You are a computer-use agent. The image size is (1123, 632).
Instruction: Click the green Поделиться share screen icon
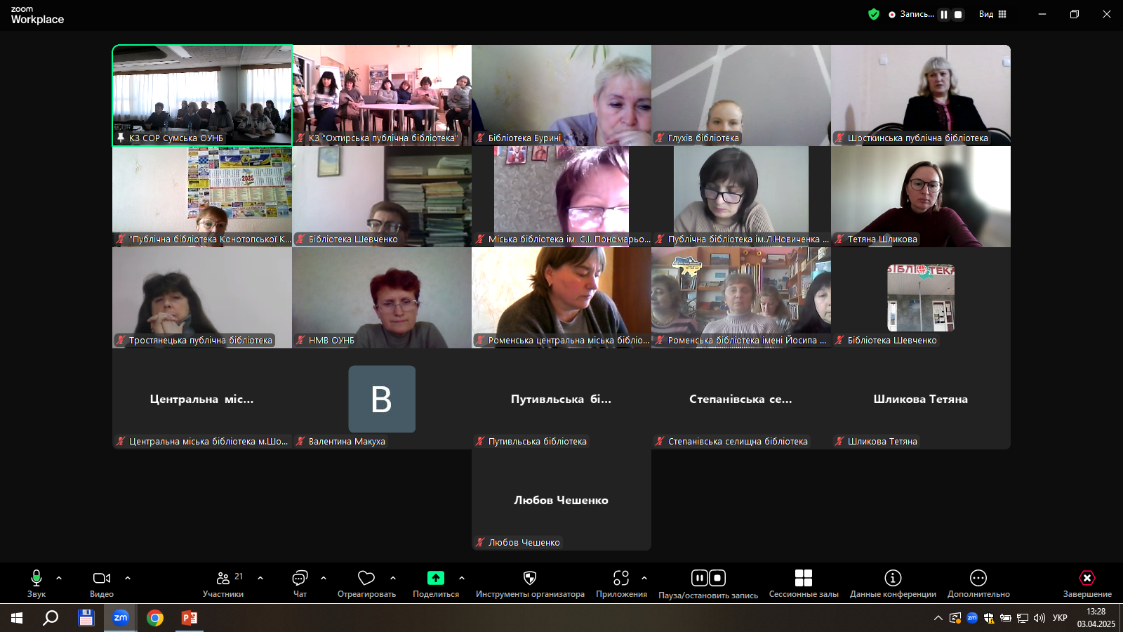436,578
